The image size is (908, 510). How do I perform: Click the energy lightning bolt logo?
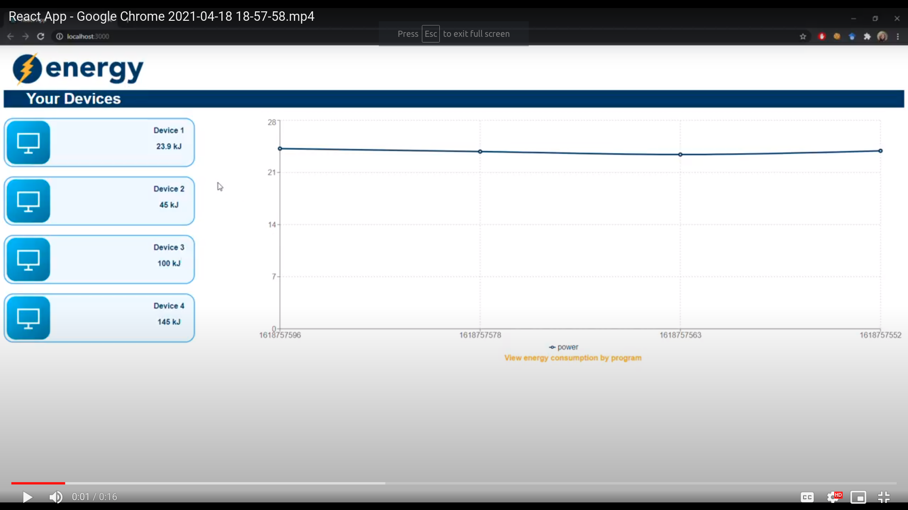tap(27, 69)
